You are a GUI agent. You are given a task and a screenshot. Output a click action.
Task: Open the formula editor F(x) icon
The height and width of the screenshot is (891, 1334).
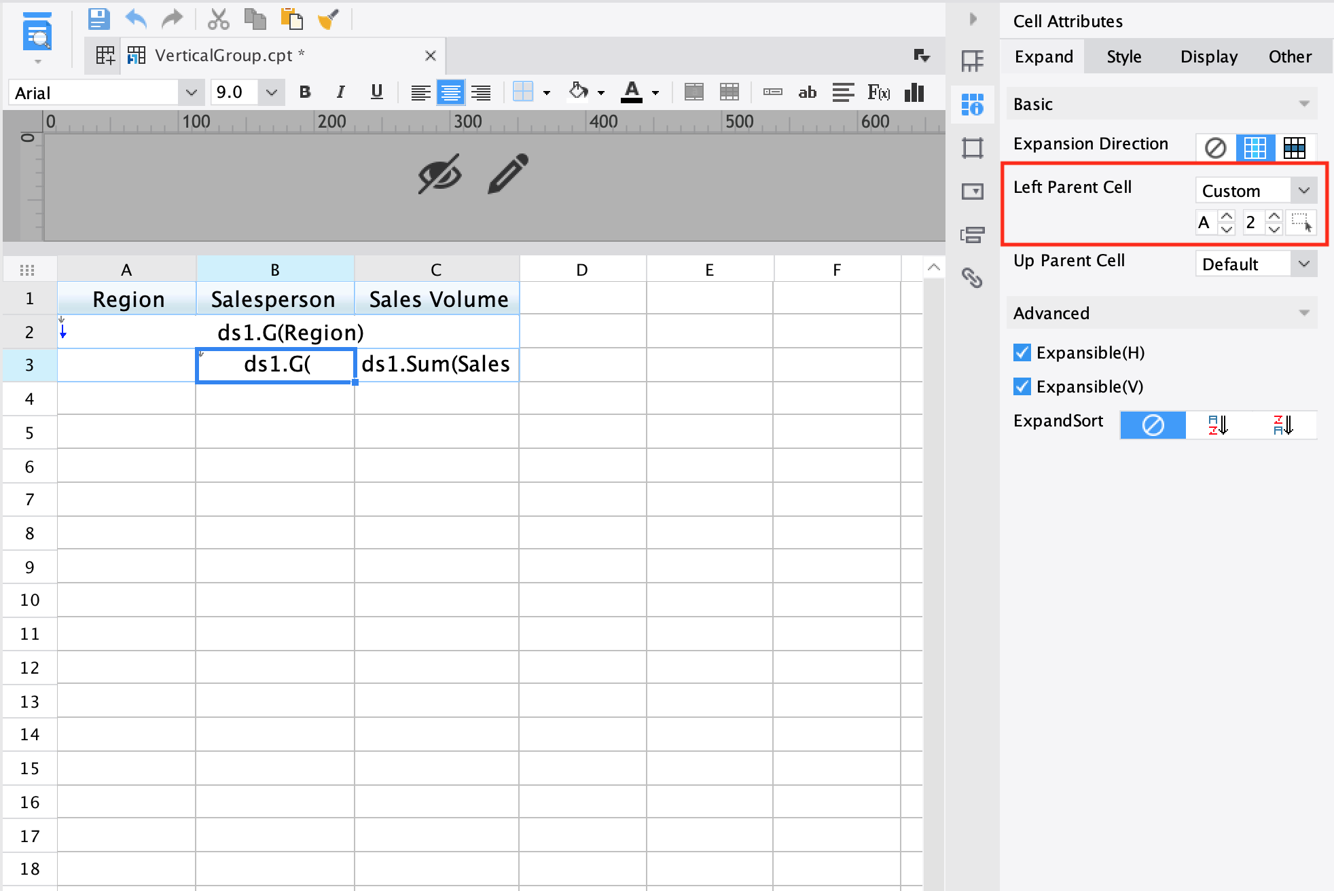point(879,92)
